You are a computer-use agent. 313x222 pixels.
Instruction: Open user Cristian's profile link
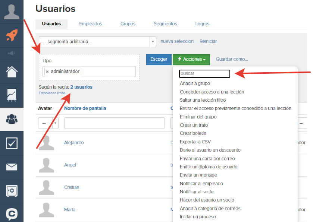72,187
